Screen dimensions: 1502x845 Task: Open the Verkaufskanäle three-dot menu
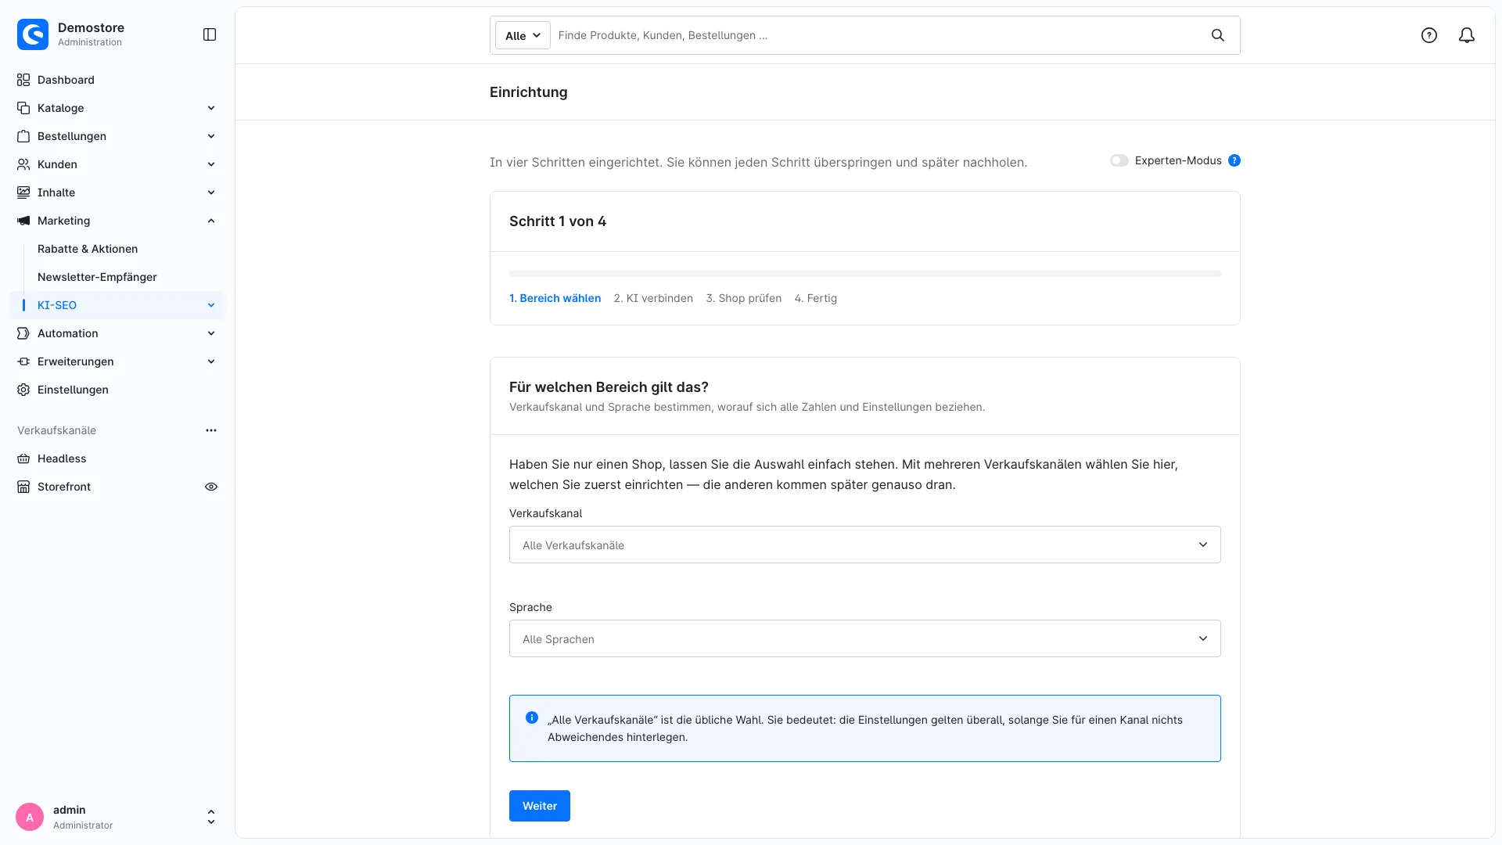(211, 430)
